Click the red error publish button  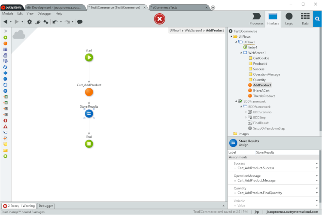pos(160,19)
